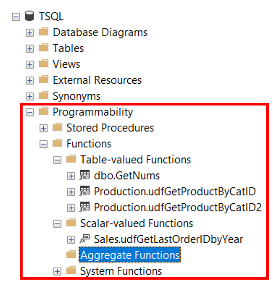
Task: Click the Programmability folder icon
Action: click(x=44, y=111)
